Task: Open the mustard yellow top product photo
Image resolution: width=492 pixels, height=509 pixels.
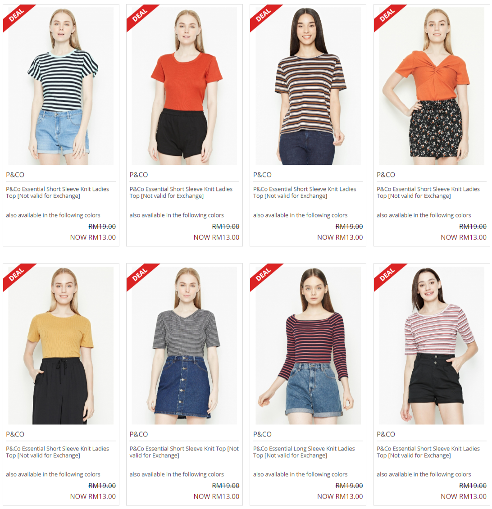Action: pos(61,345)
